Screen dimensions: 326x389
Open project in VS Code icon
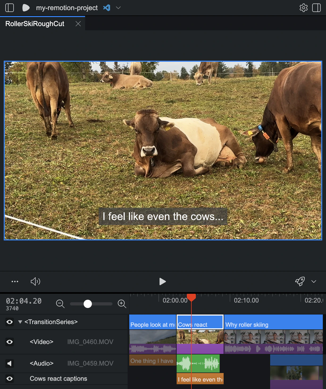[x=107, y=8]
